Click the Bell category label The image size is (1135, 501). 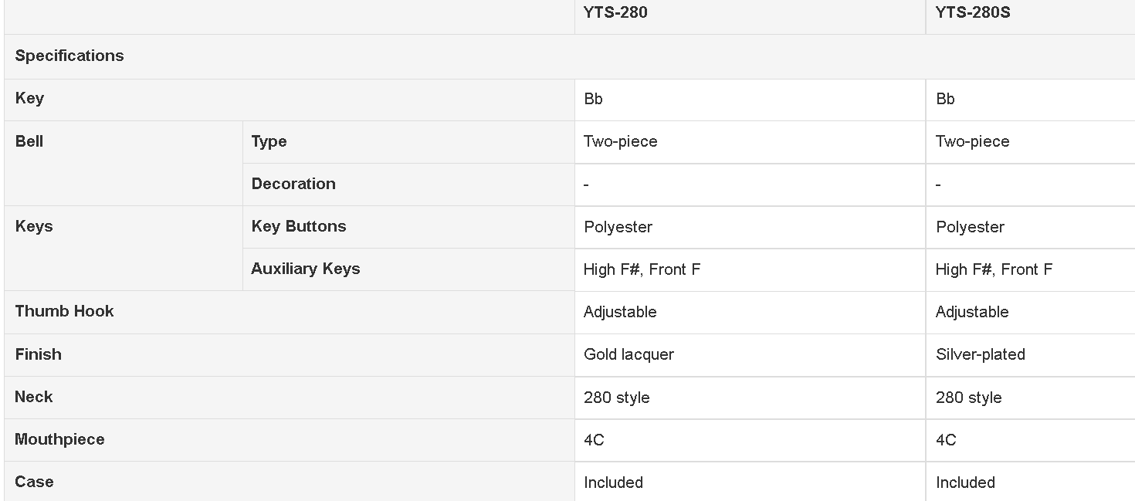click(x=29, y=141)
